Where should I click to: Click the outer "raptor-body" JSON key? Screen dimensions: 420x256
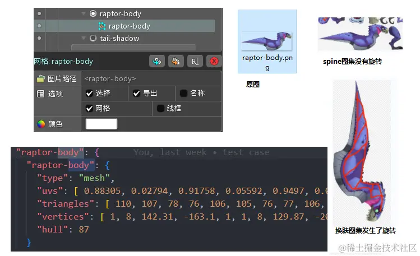click(50, 152)
